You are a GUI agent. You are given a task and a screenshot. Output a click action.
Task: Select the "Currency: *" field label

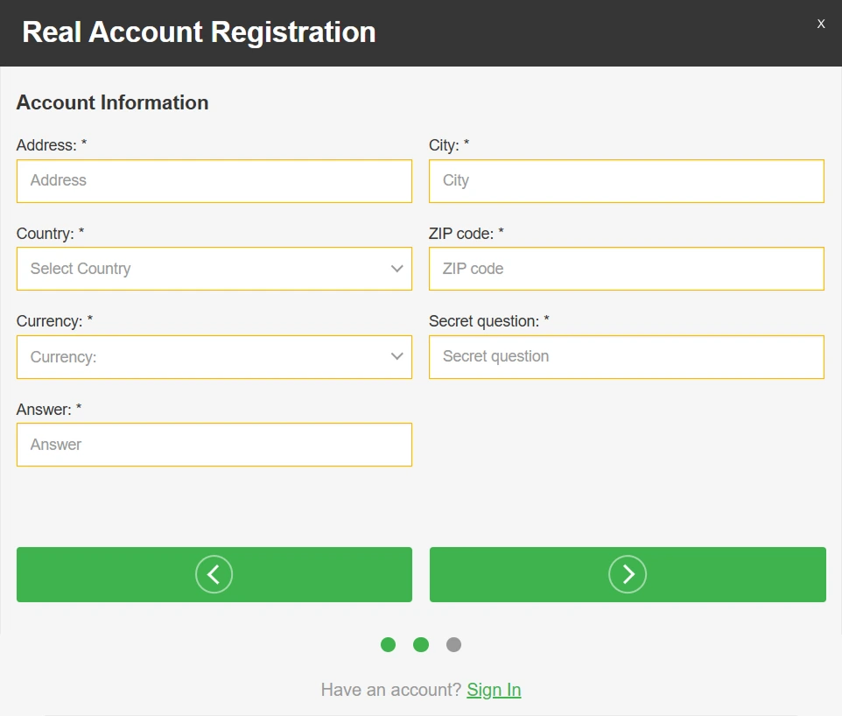point(55,321)
